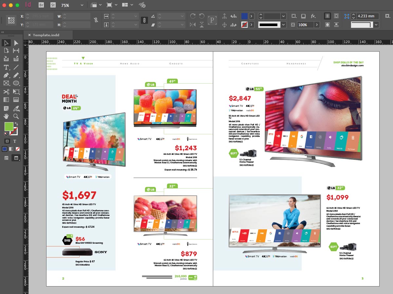Select the Gap tool

tap(16, 51)
